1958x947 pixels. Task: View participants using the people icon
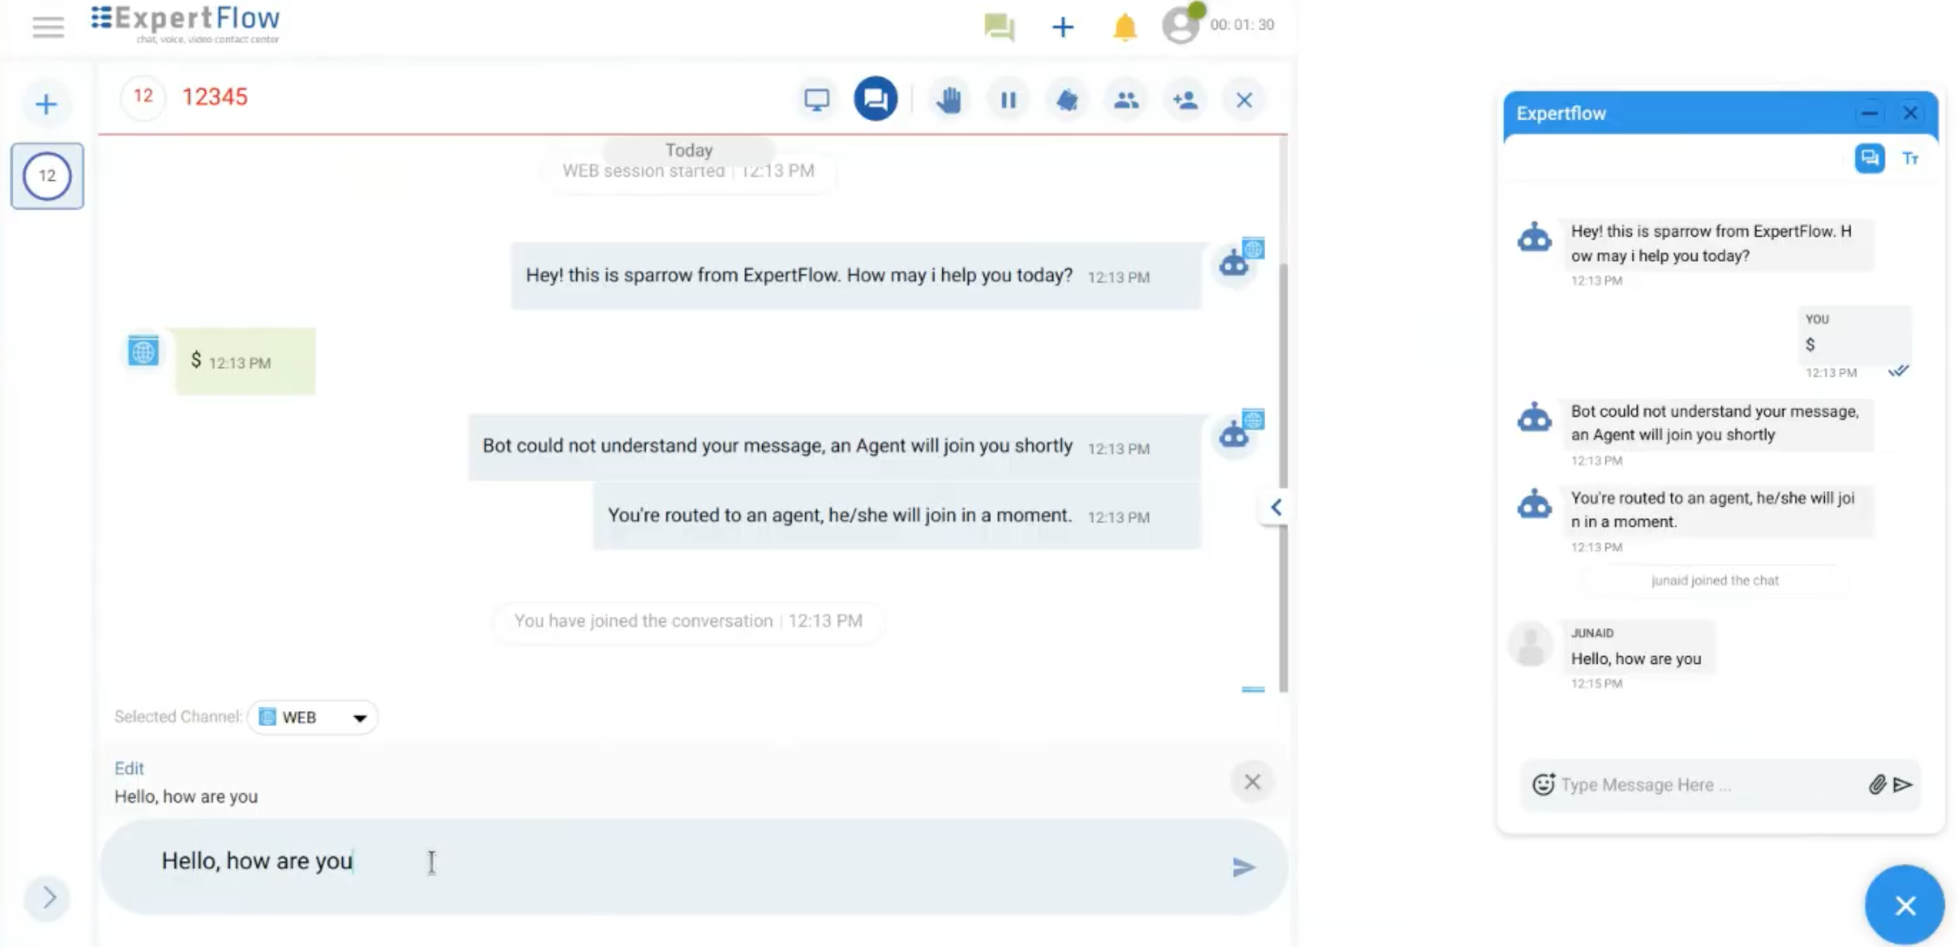pyautogui.click(x=1126, y=99)
